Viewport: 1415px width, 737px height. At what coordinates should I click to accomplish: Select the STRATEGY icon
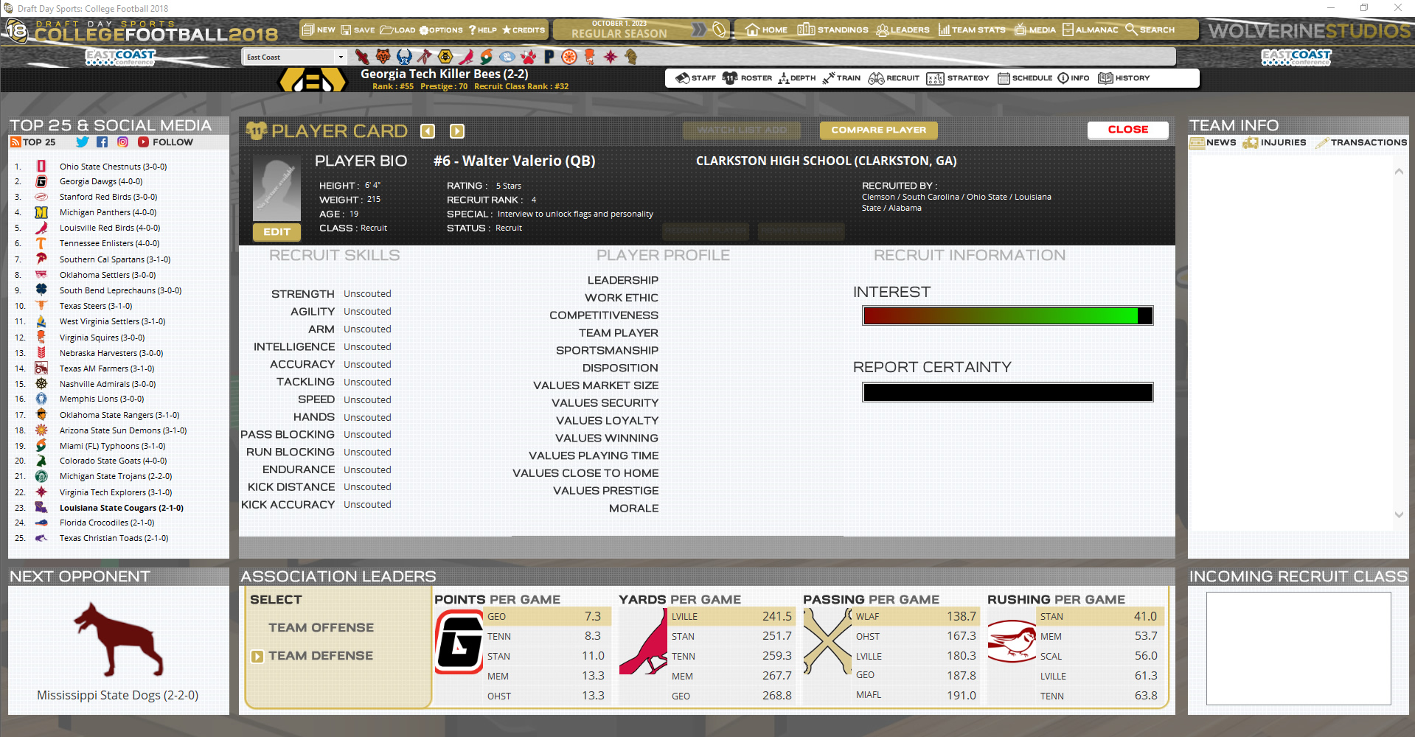click(x=958, y=78)
